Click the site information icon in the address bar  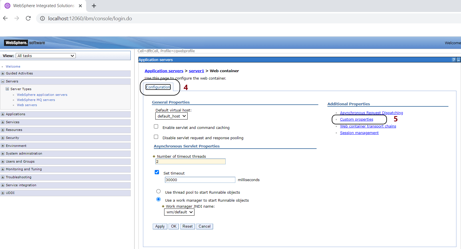pos(42,19)
